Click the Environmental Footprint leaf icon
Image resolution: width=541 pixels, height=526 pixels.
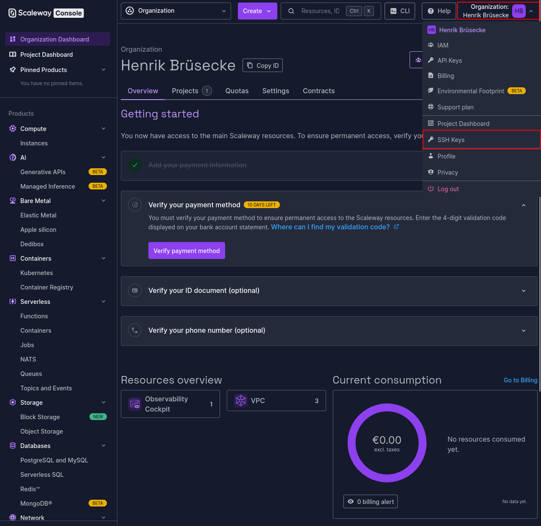(x=431, y=91)
